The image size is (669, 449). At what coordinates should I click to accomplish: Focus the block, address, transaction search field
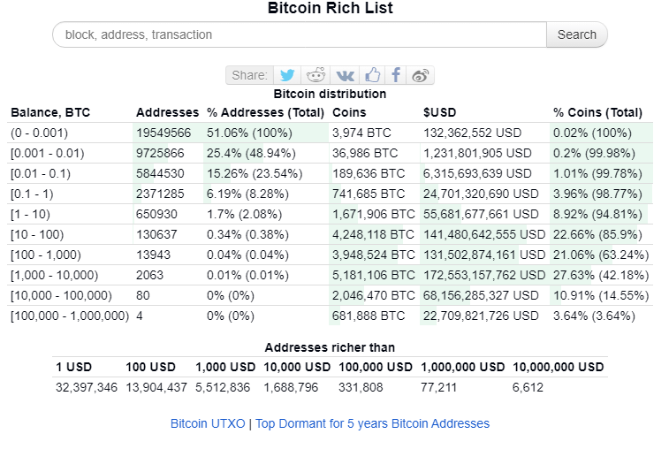[300, 34]
